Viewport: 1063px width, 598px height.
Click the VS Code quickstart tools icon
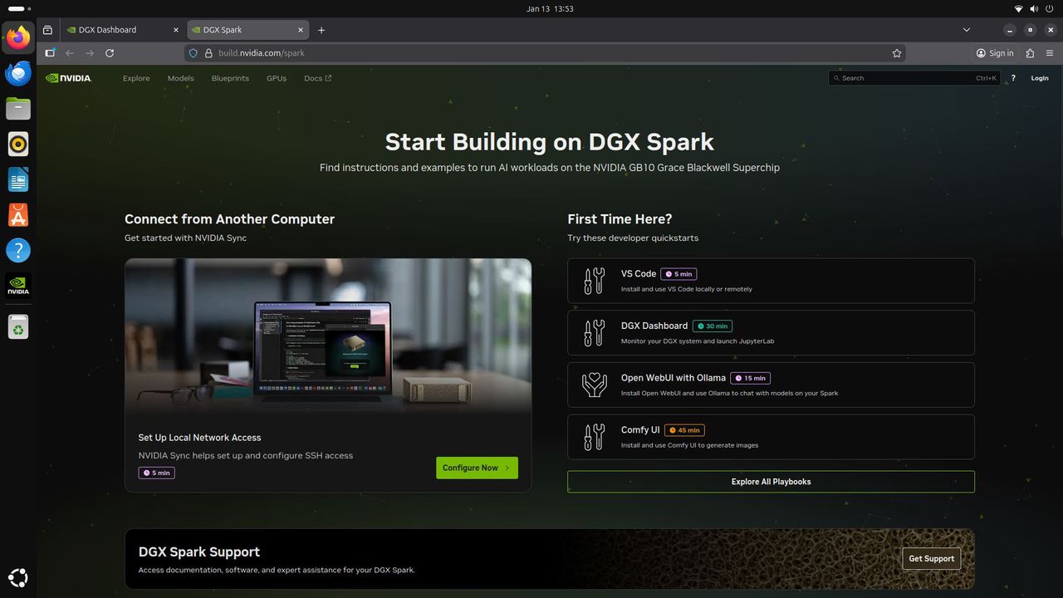click(594, 281)
